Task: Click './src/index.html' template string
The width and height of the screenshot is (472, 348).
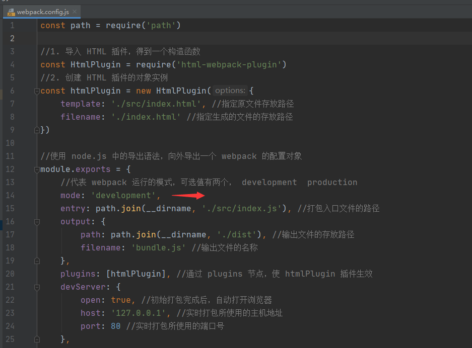Action: [x=156, y=104]
